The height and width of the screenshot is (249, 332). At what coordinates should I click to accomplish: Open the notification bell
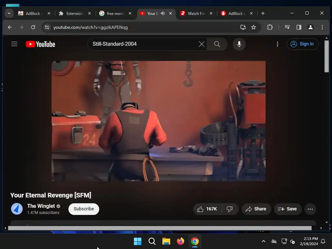(323, 241)
